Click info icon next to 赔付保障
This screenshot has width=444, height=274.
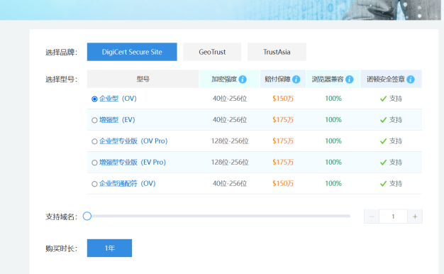[296, 80]
